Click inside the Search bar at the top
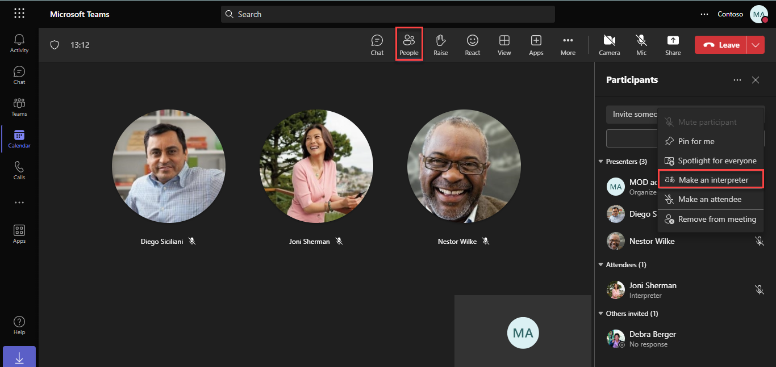 (x=388, y=14)
